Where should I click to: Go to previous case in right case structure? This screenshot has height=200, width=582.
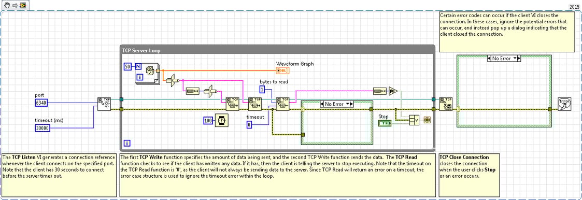tap(489, 58)
